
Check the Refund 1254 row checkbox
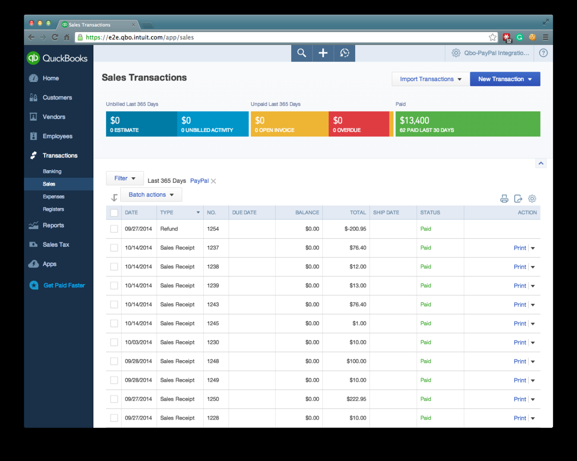[114, 229]
